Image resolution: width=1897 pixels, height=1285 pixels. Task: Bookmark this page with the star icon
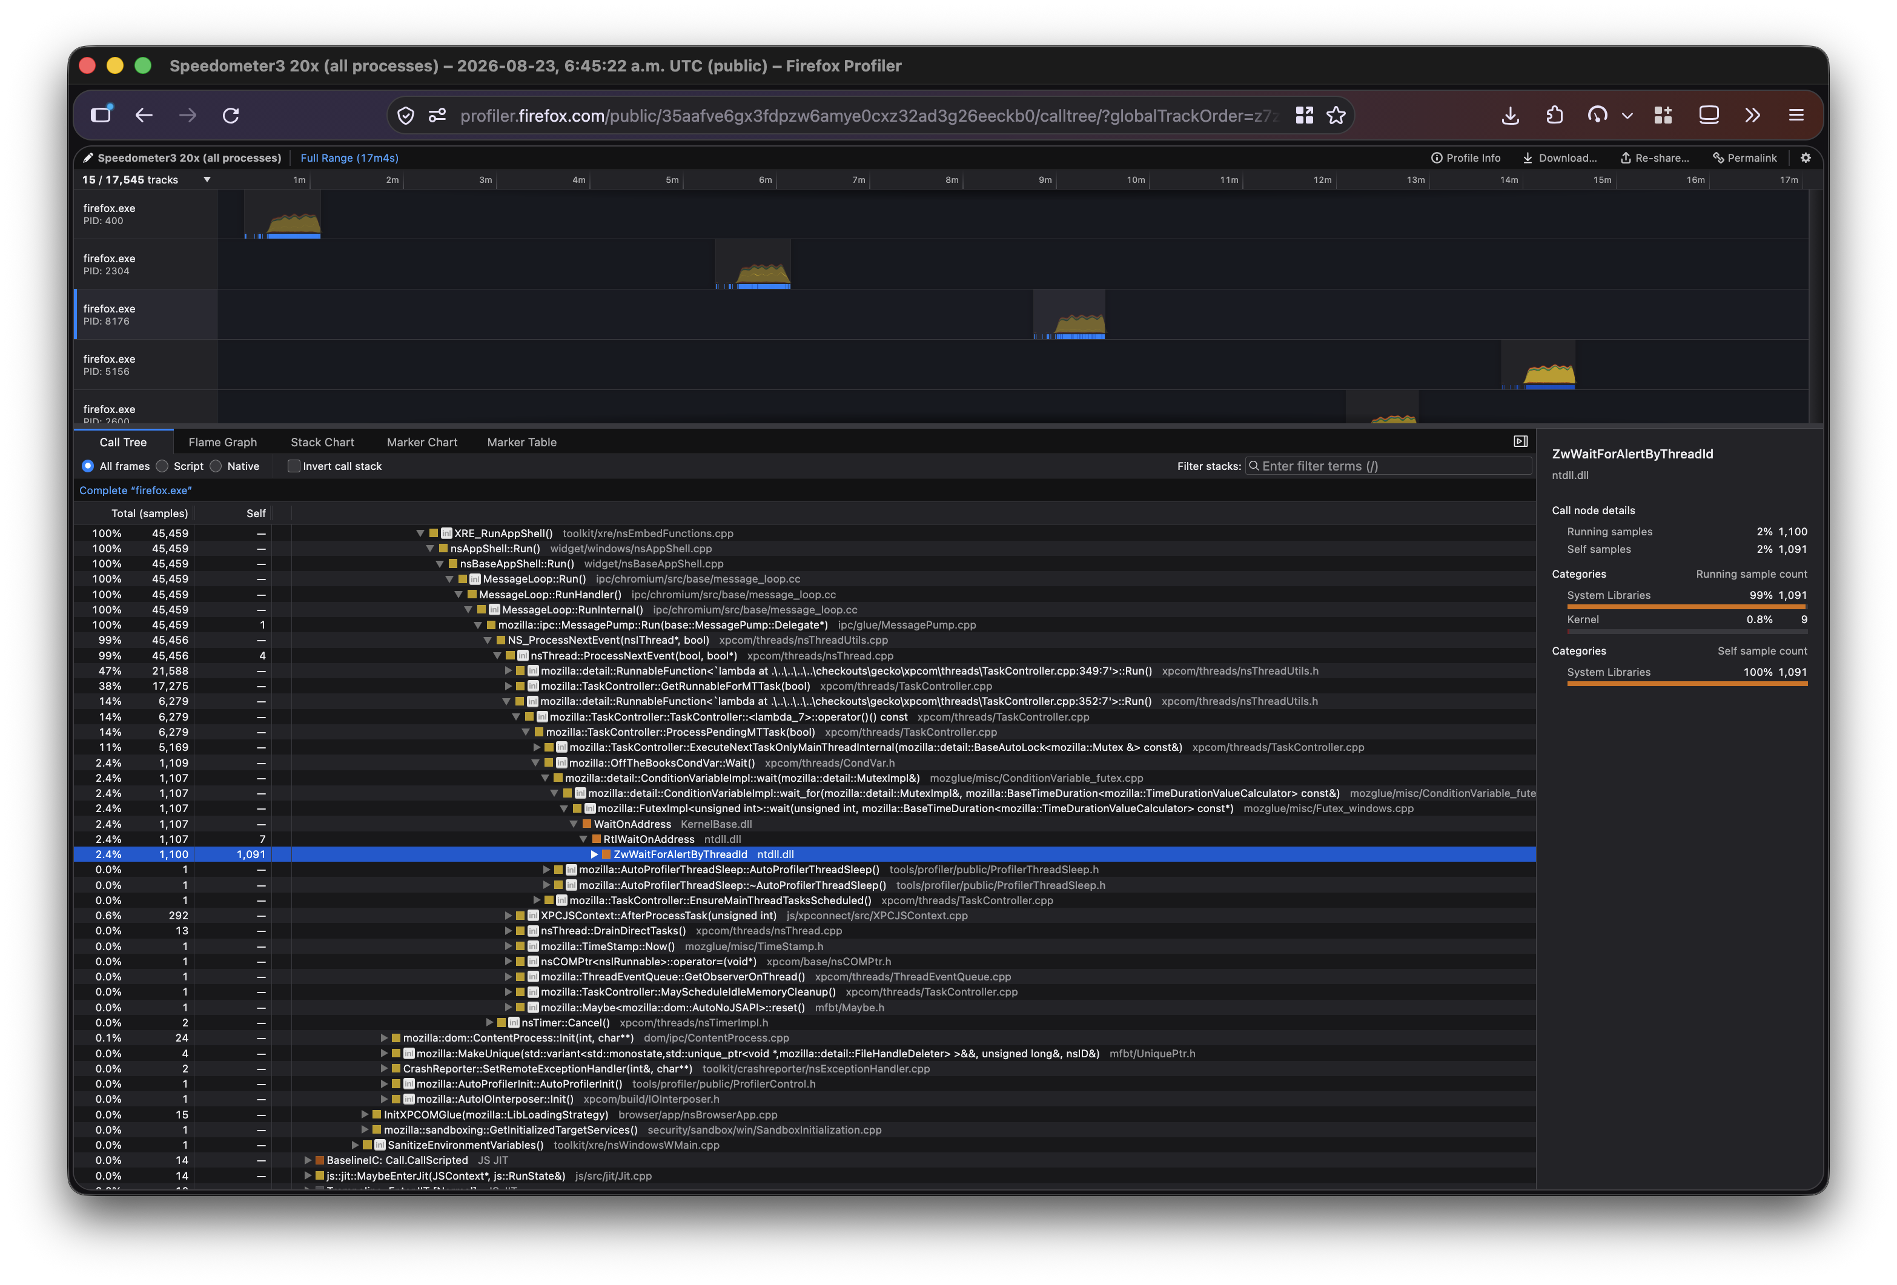(1336, 116)
